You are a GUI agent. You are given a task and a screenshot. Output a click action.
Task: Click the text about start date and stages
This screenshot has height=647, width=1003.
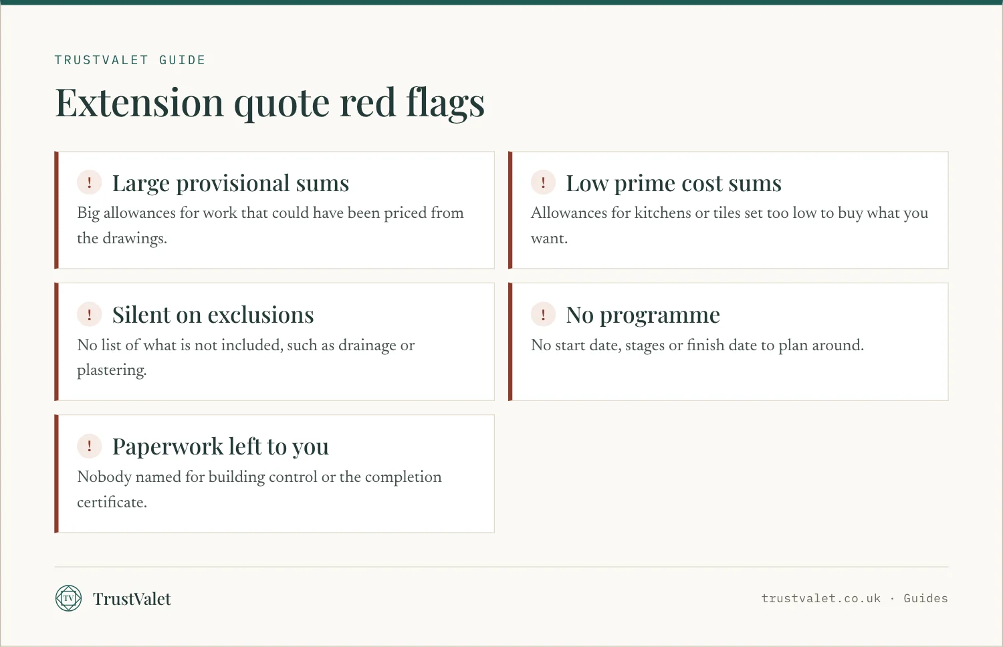697,345
